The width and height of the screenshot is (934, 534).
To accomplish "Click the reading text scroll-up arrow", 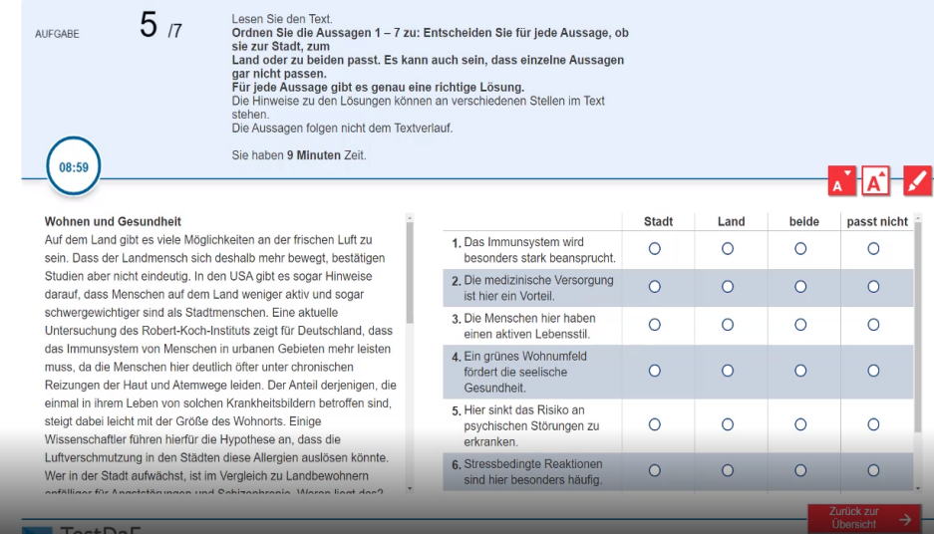I will (x=410, y=218).
